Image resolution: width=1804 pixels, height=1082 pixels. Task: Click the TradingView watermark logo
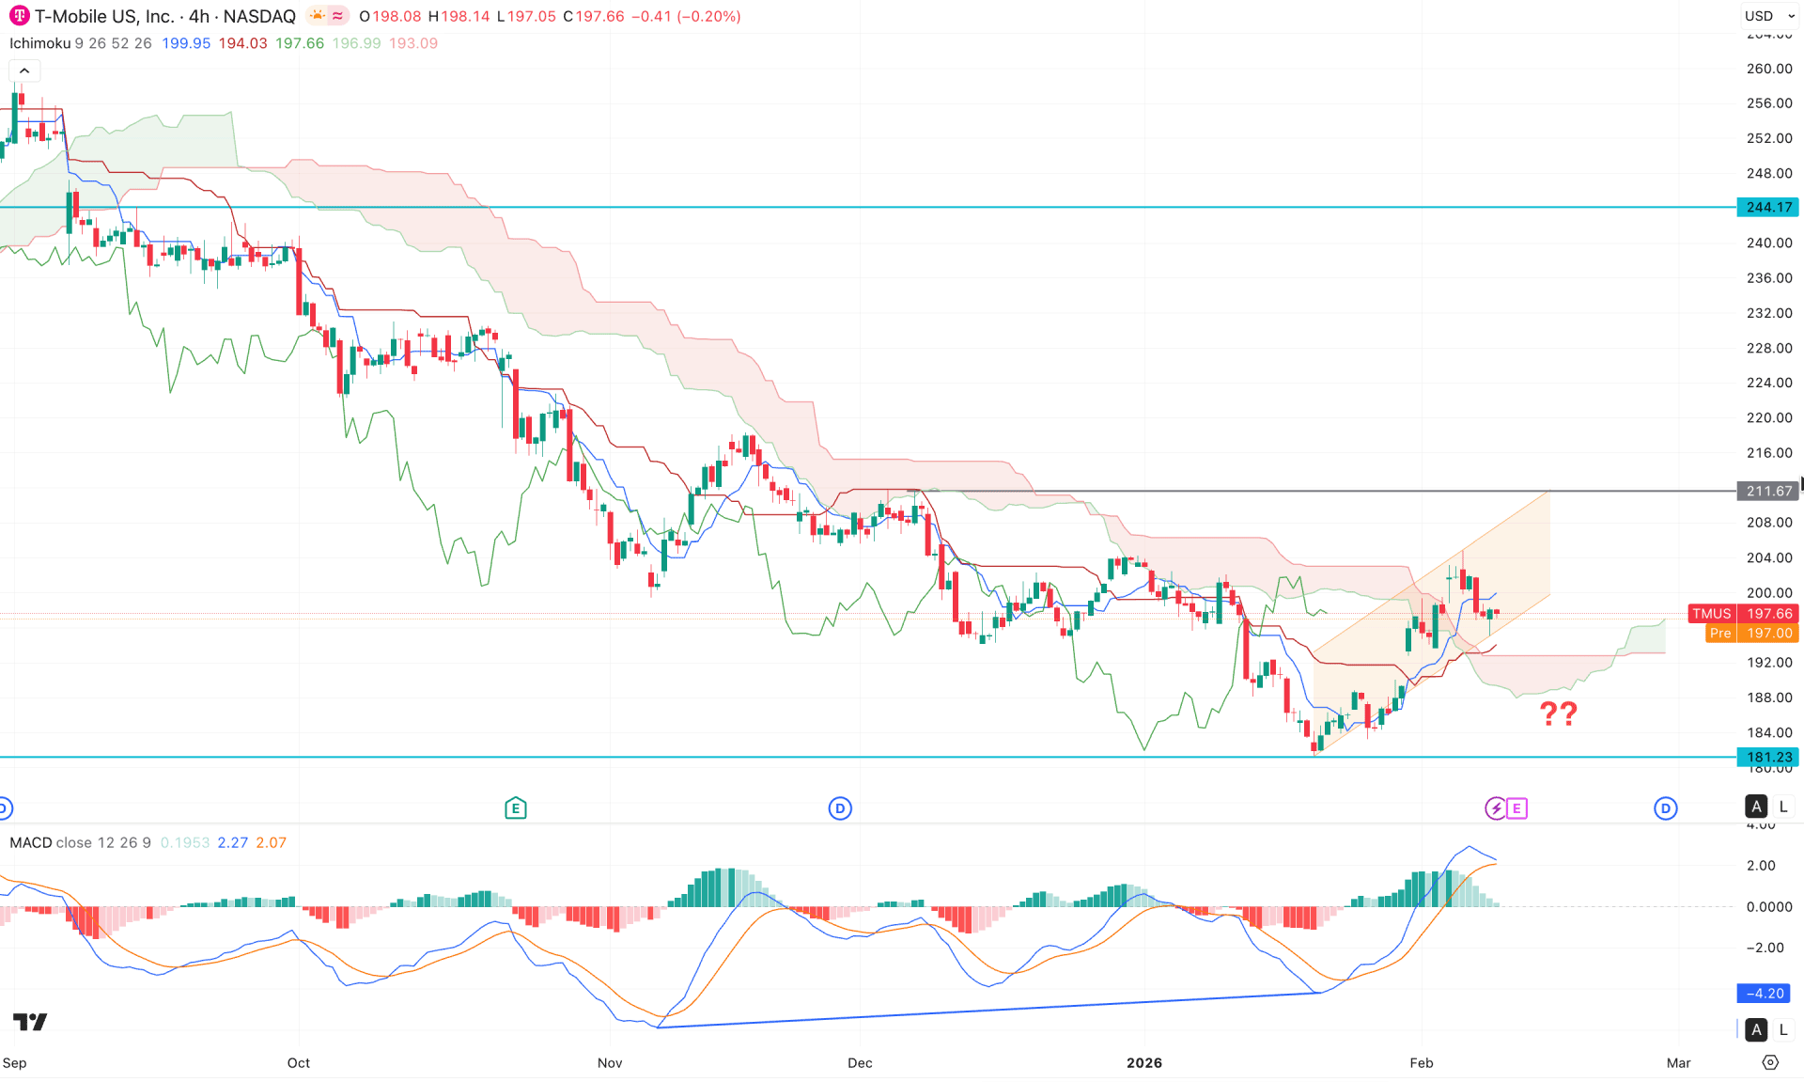pos(31,1022)
